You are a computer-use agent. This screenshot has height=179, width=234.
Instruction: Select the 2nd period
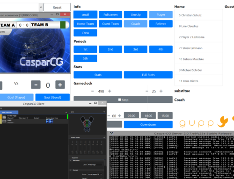coord(110,49)
